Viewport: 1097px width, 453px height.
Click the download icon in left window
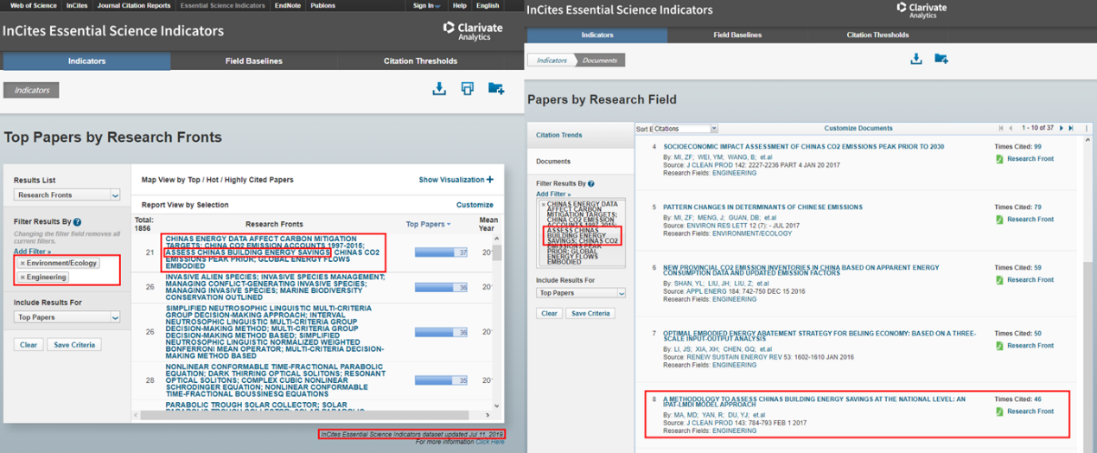[439, 89]
